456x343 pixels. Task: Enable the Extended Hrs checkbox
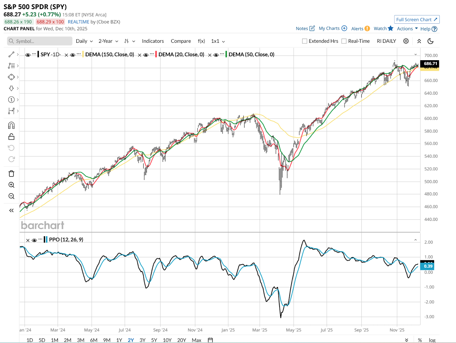tap(305, 41)
